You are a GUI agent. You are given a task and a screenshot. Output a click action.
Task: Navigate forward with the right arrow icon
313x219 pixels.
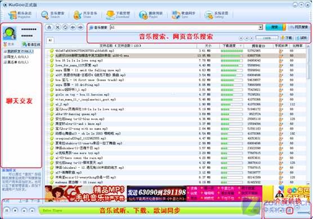tap(81, 28)
